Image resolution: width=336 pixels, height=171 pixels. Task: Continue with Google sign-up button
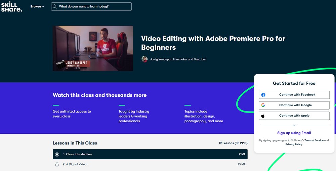[x=294, y=105]
